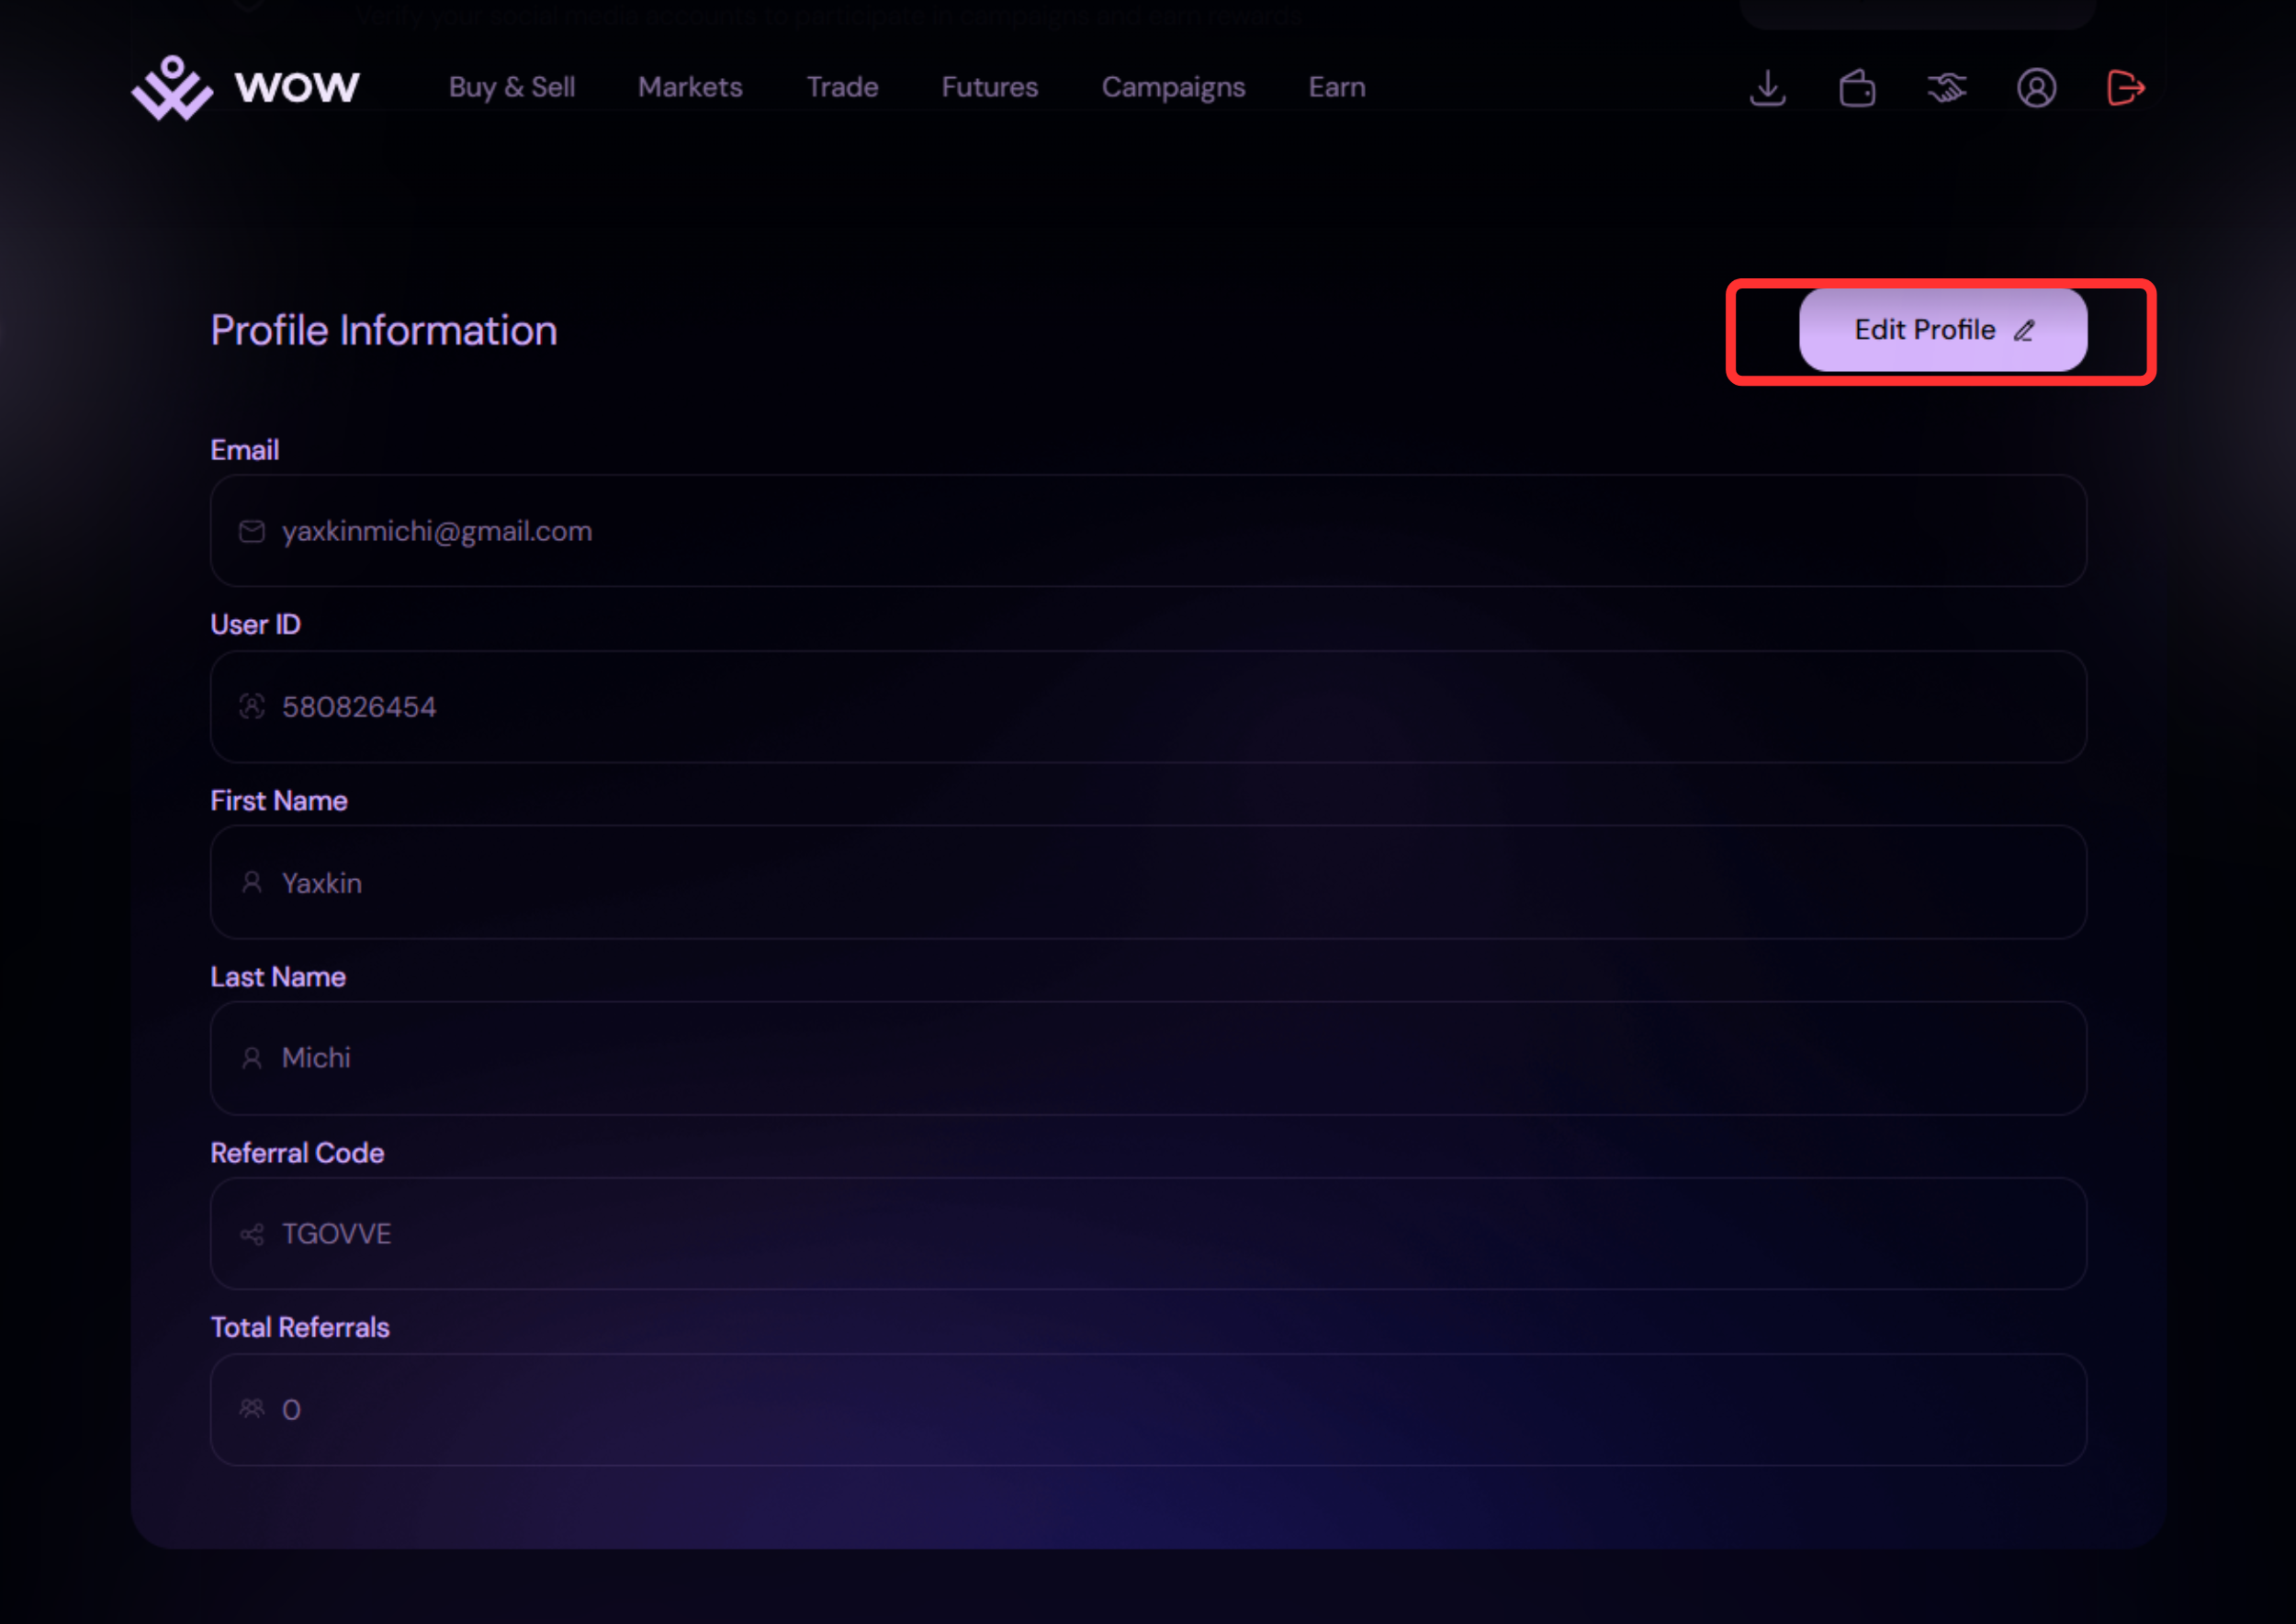
Task: Click the Email label
Action: point(245,450)
